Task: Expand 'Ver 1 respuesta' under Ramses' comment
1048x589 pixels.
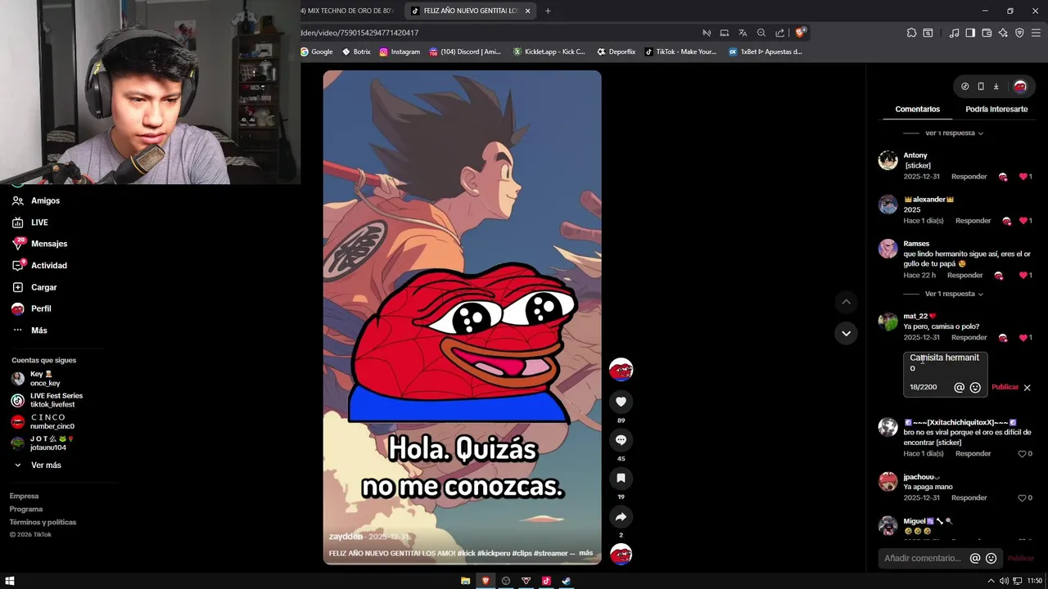Action: coord(954,294)
